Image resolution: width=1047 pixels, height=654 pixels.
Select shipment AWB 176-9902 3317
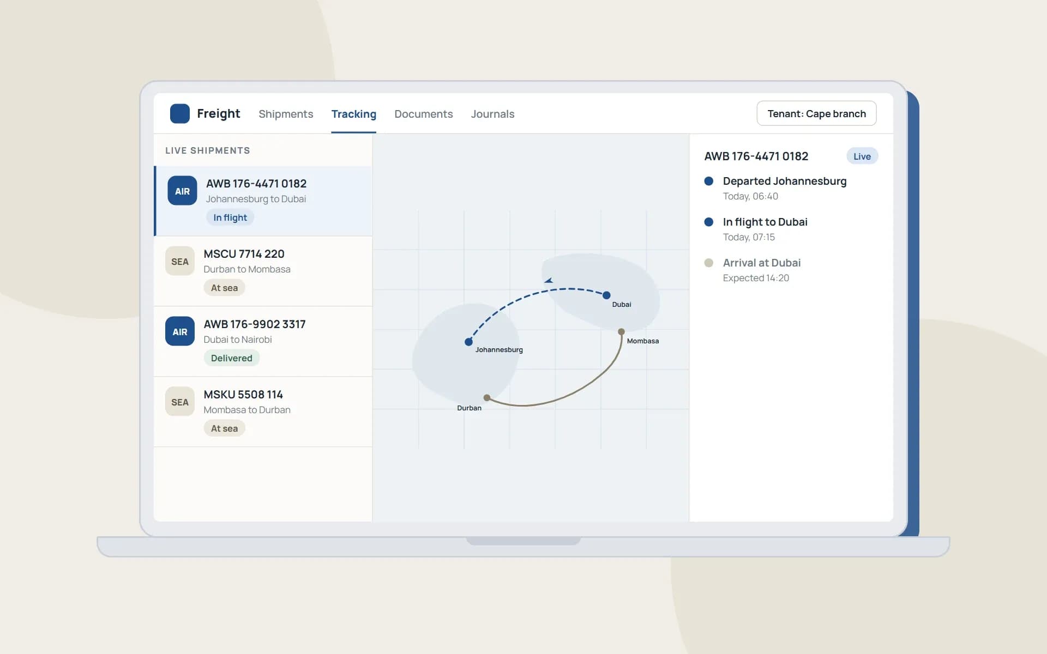tap(263, 341)
